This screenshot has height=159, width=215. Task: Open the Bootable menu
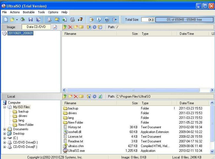point(29,12)
